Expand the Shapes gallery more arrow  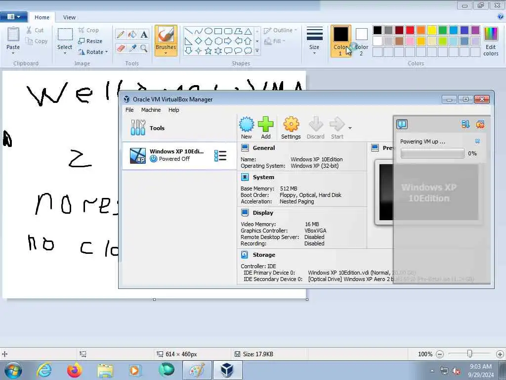[257, 51]
